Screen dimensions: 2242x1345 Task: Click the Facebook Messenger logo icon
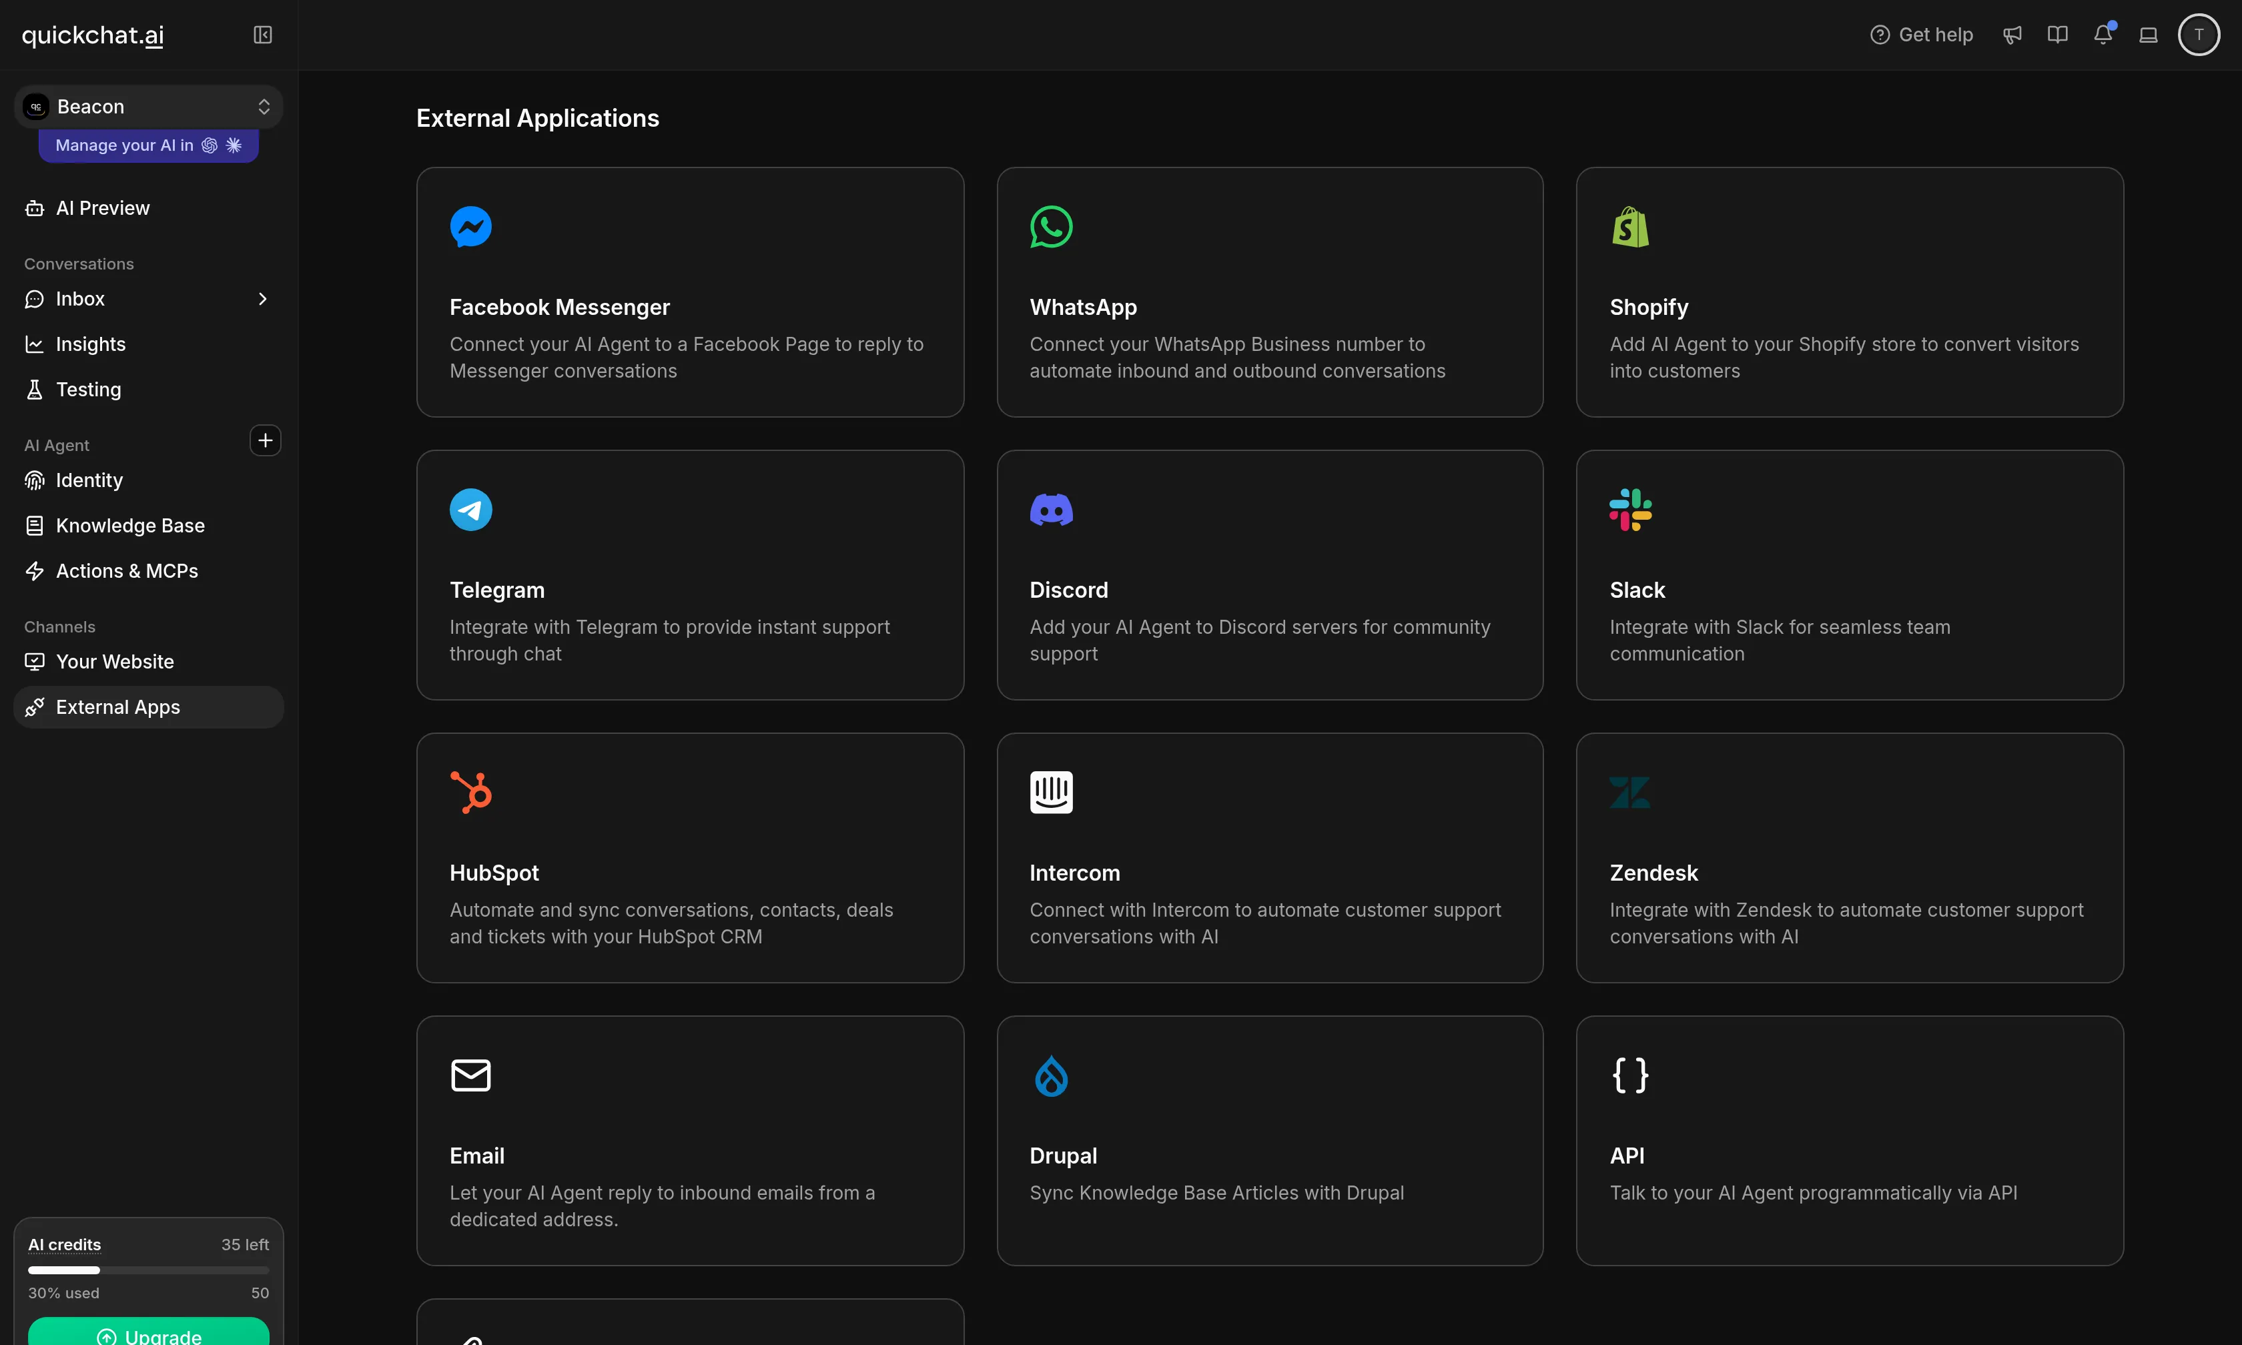[x=470, y=227]
